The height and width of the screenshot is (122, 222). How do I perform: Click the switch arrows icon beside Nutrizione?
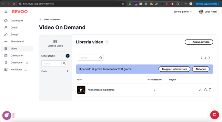click(x=25, y=69)
